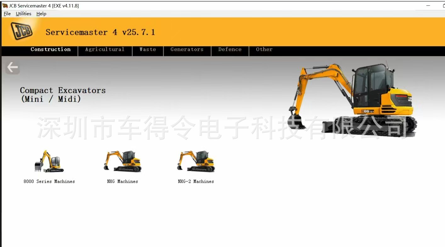Open the Help menu
This screenshot has width=445, height=247.
pos(41,14)
